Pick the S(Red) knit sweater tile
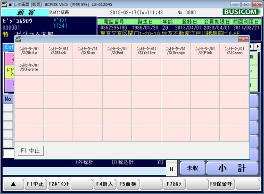The height and width of the screenshot is (194, 264). click(x=117, y=51)
